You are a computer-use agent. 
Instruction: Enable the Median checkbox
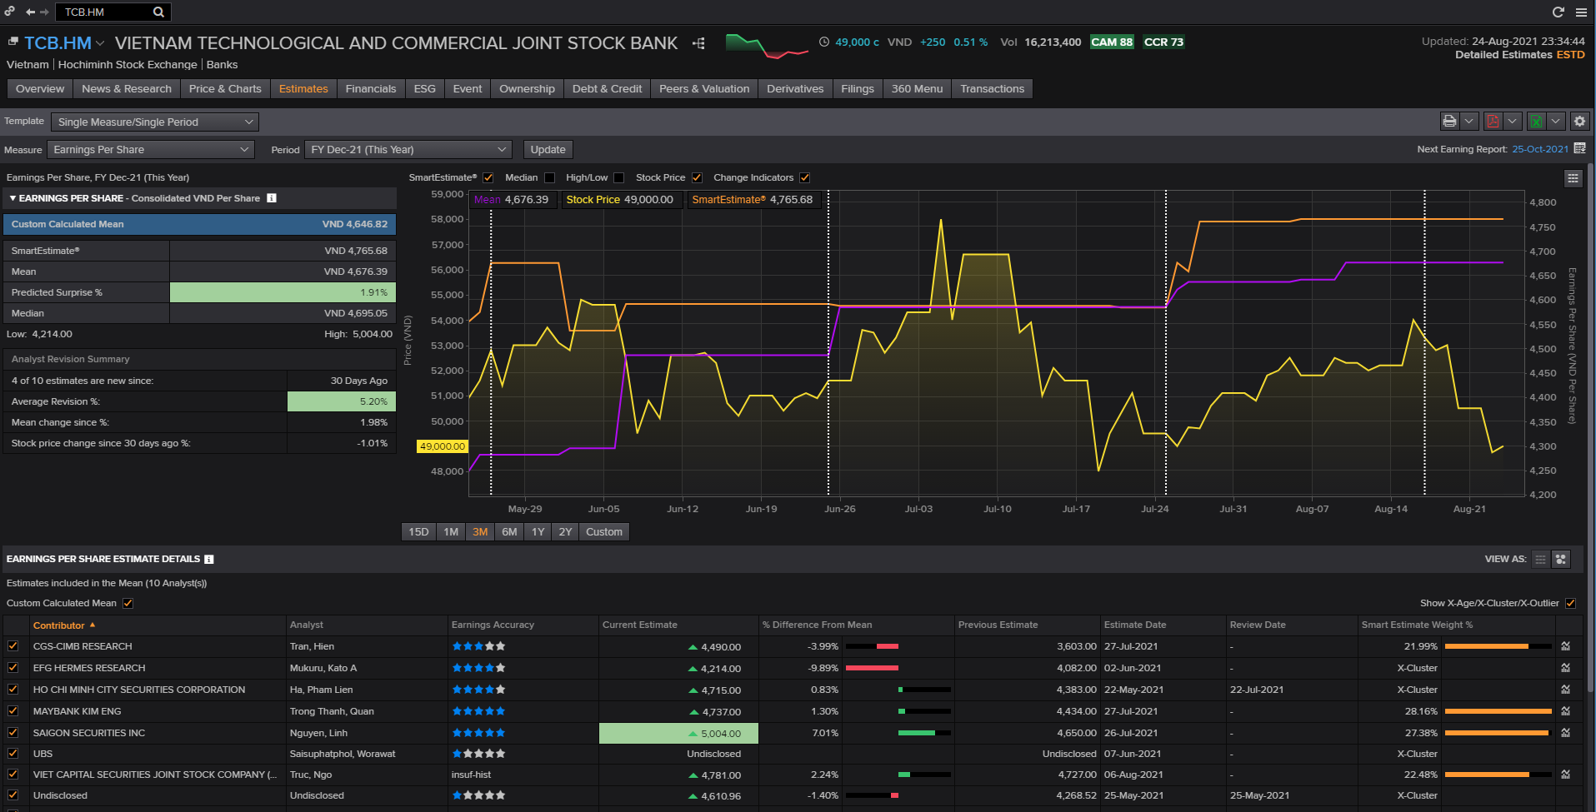[549, 177]
